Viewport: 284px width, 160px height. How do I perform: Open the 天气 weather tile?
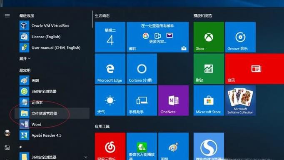coord(110,100)
